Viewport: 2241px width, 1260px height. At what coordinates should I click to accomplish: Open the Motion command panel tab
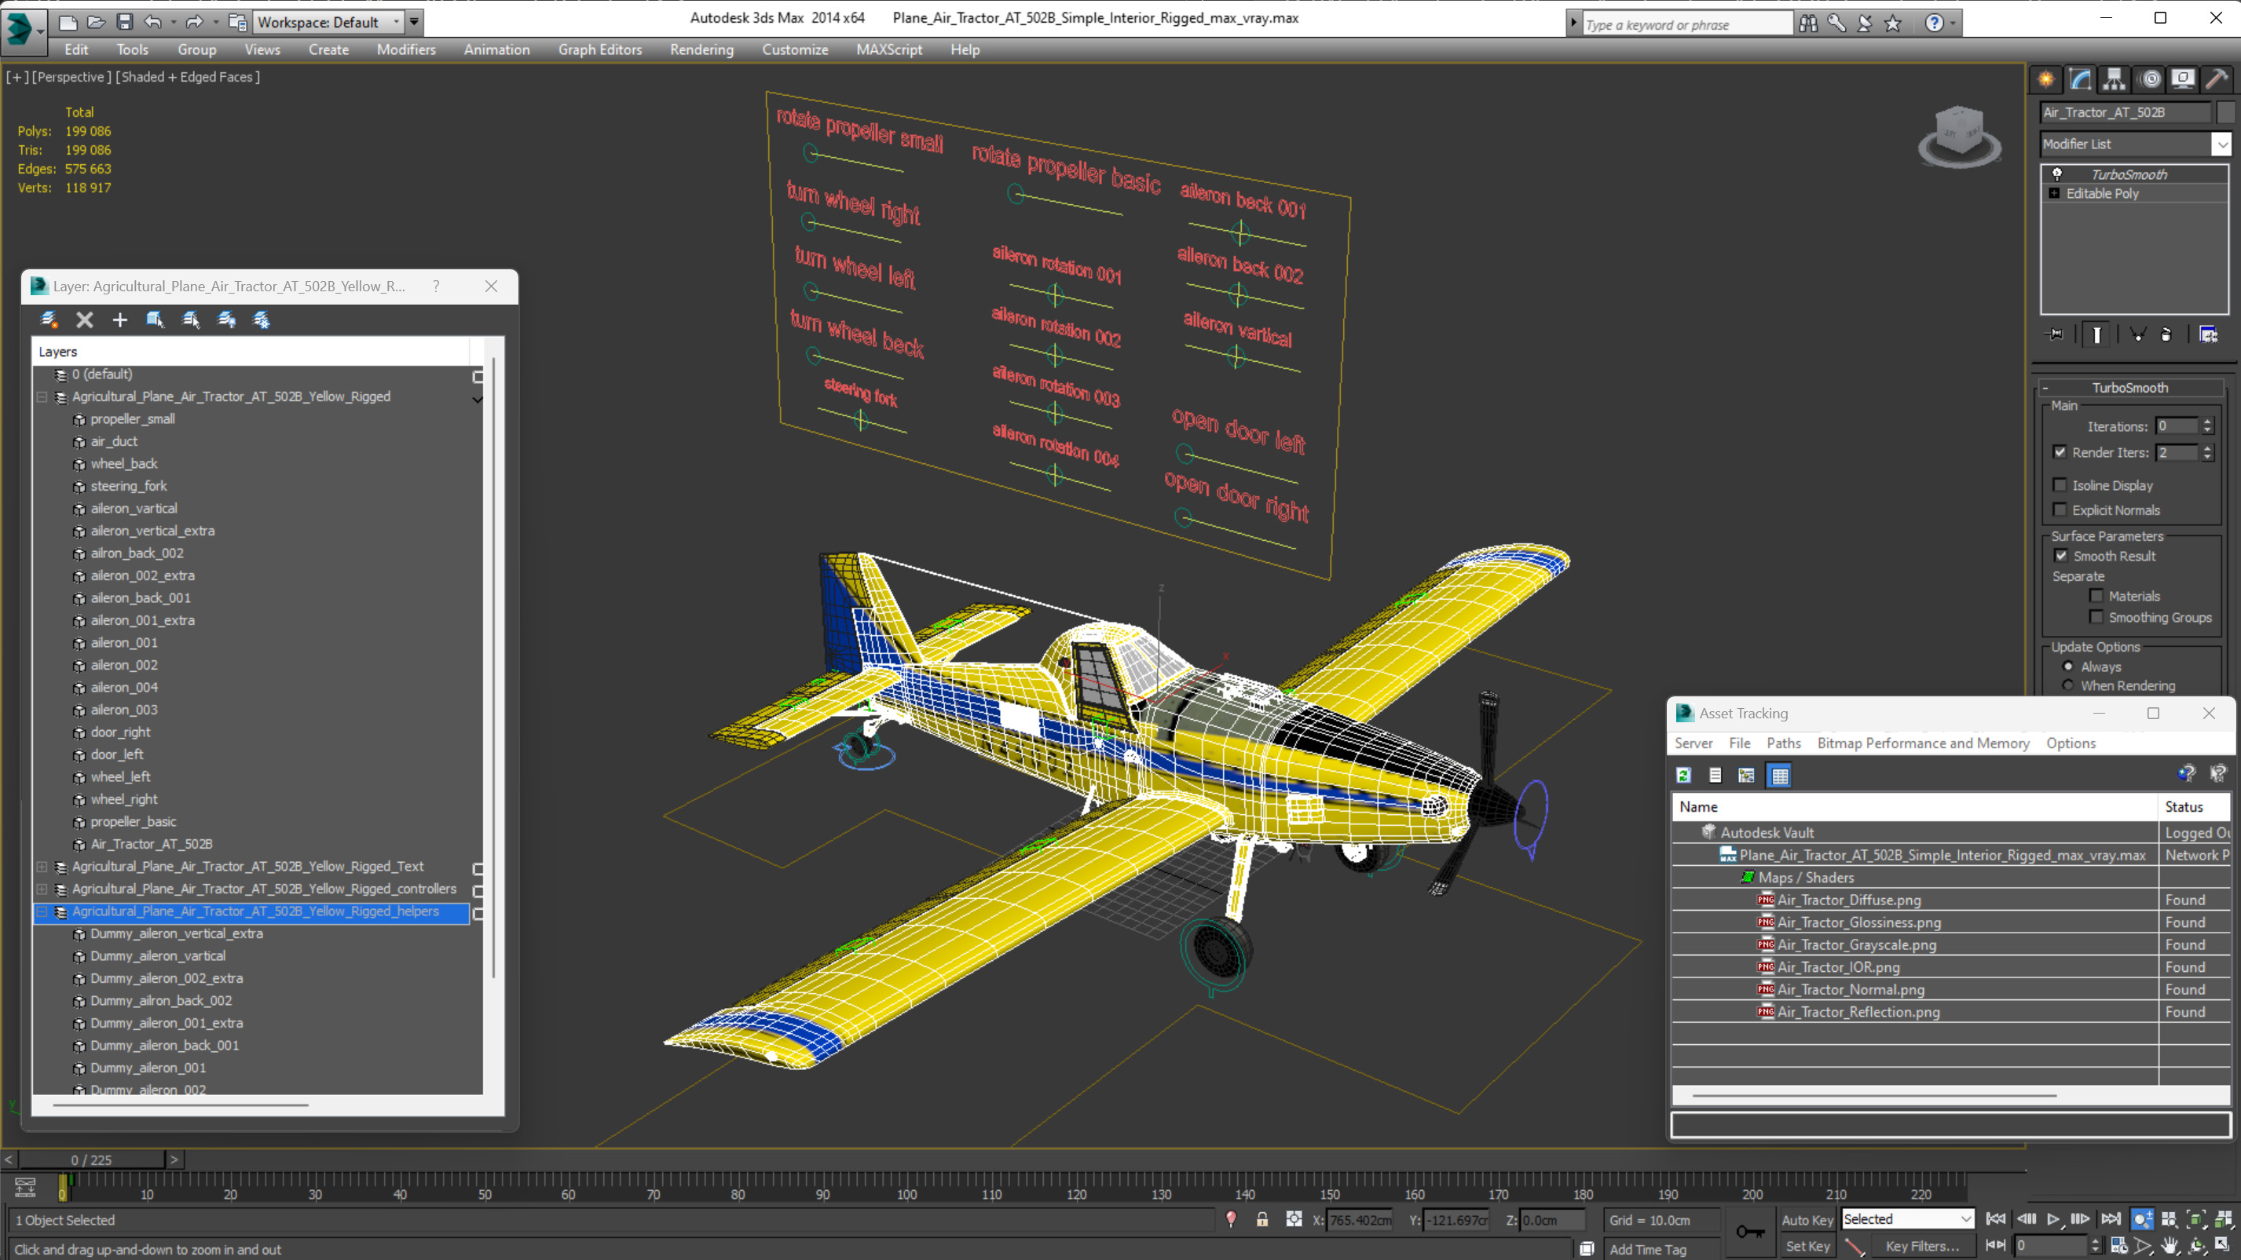(2150, 80)
